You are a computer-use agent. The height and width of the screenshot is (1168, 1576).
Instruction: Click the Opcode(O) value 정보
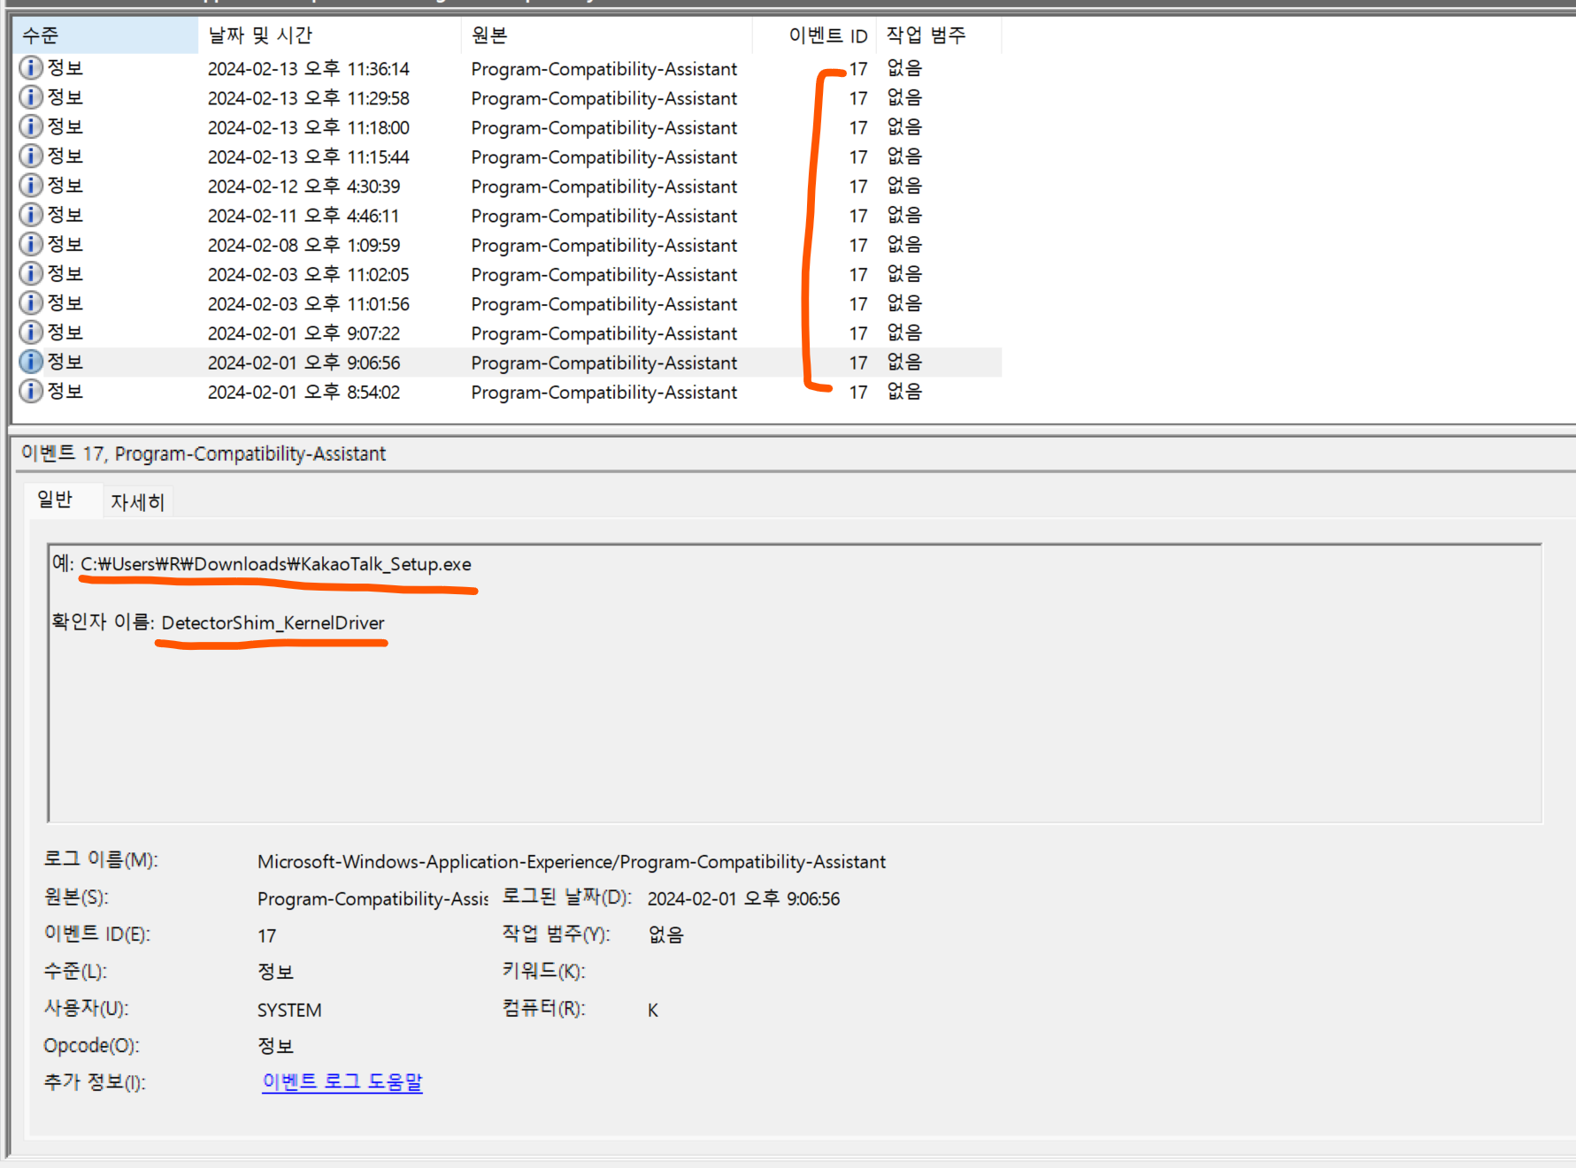pyautogui.click(x=275, y=1047)
